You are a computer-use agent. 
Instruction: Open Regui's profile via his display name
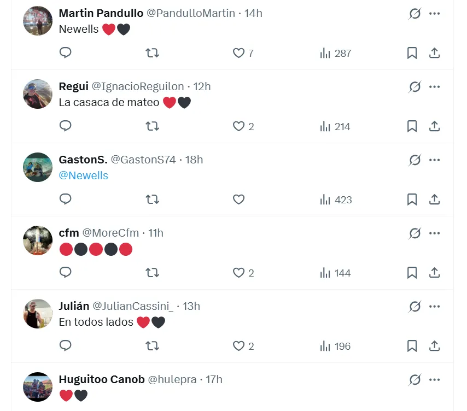[73, 86]
